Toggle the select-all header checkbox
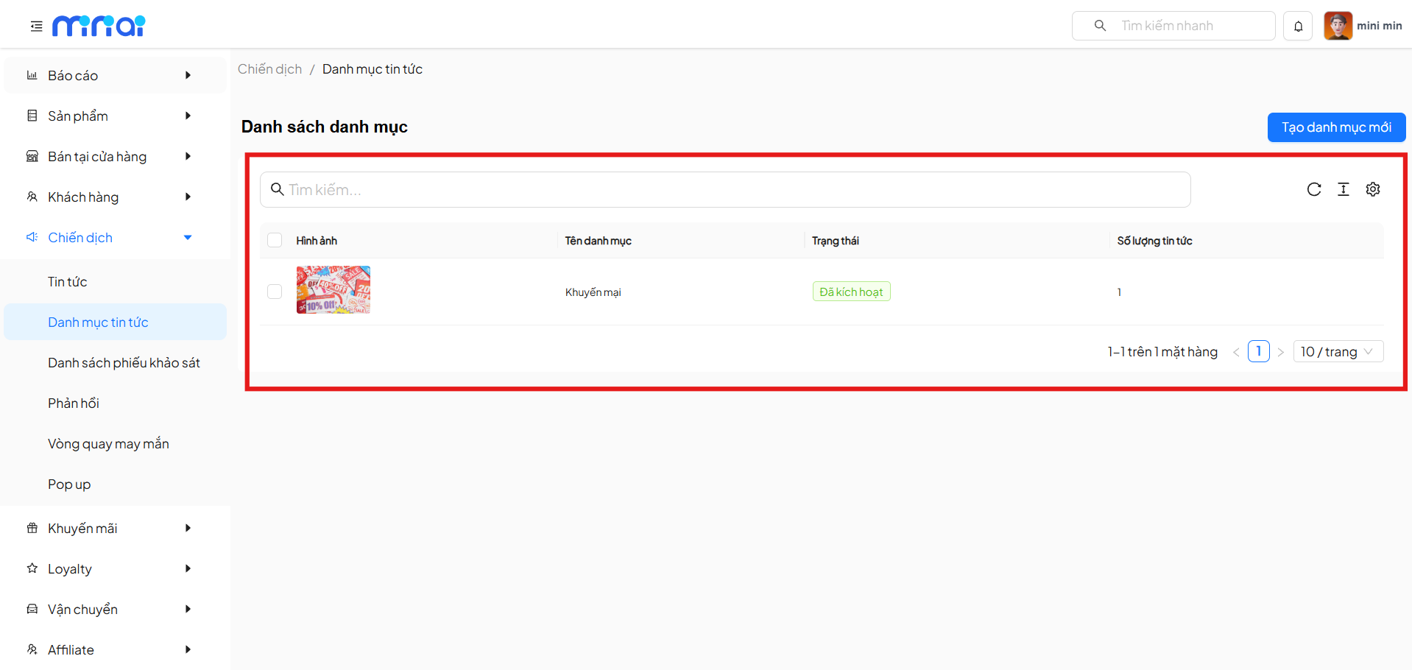 pos(275,241)
